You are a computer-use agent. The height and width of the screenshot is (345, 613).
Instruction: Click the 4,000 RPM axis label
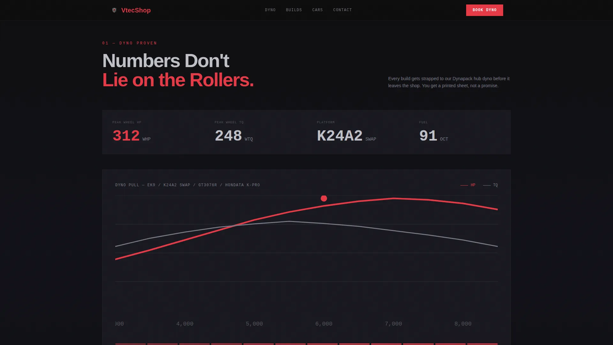tap(185, 324)
